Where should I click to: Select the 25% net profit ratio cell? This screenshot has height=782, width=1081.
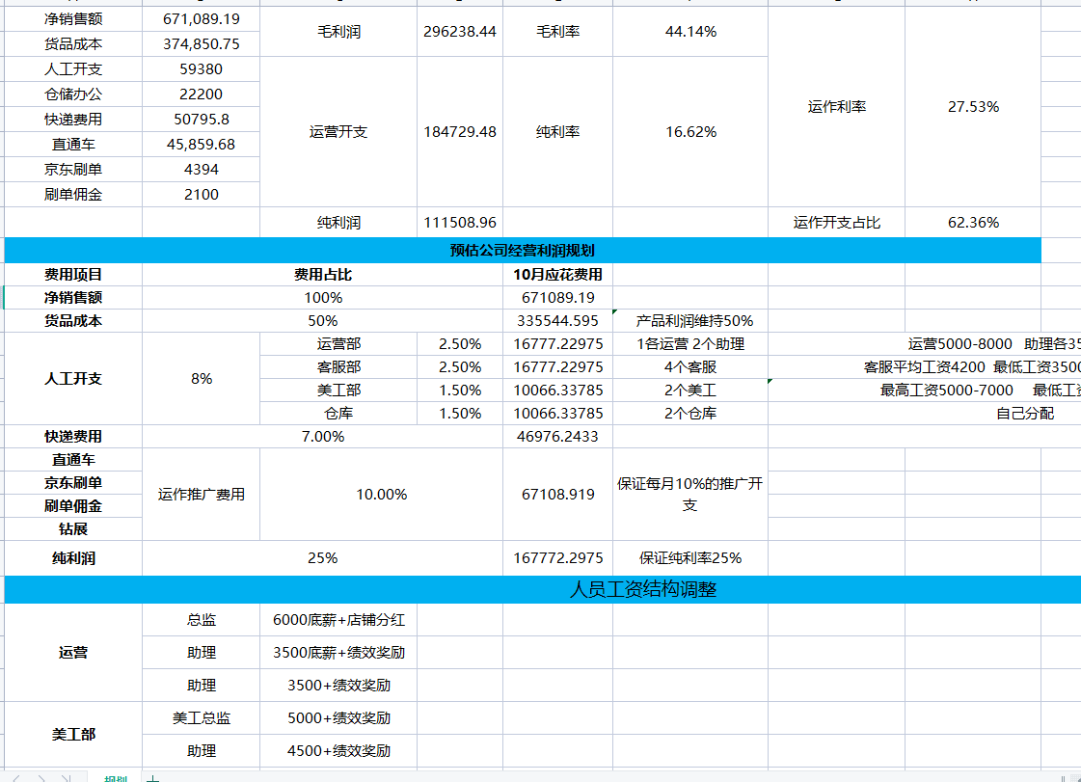[323, 558]
